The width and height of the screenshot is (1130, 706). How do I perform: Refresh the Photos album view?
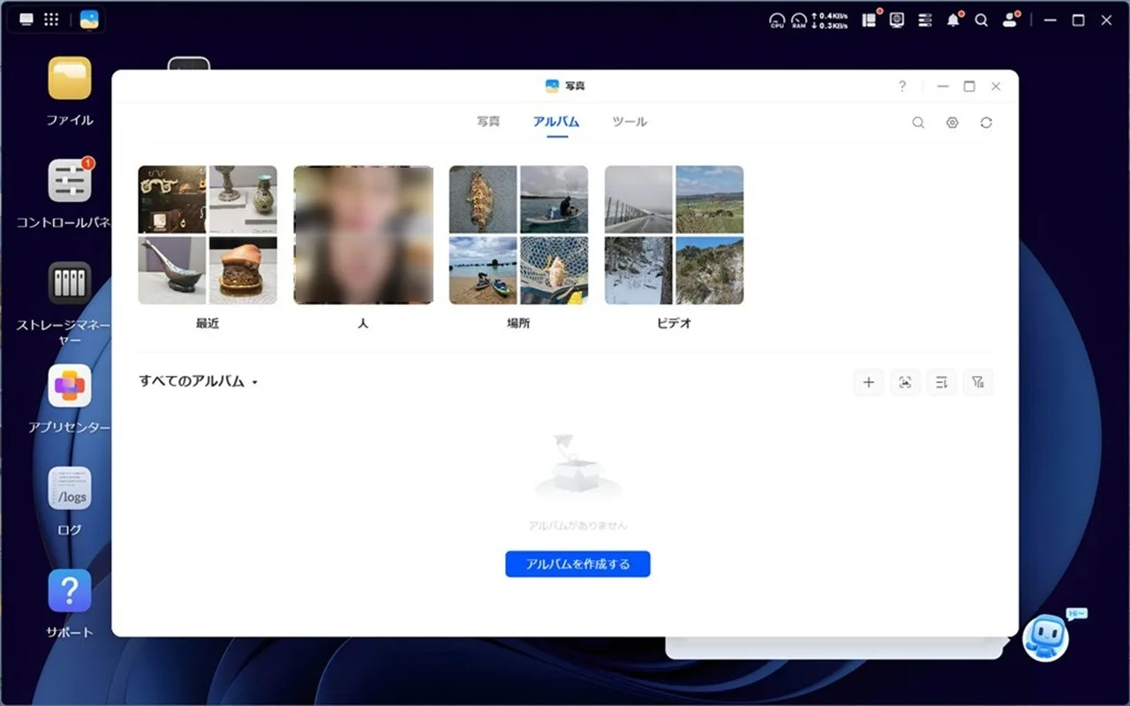(986, 123)
